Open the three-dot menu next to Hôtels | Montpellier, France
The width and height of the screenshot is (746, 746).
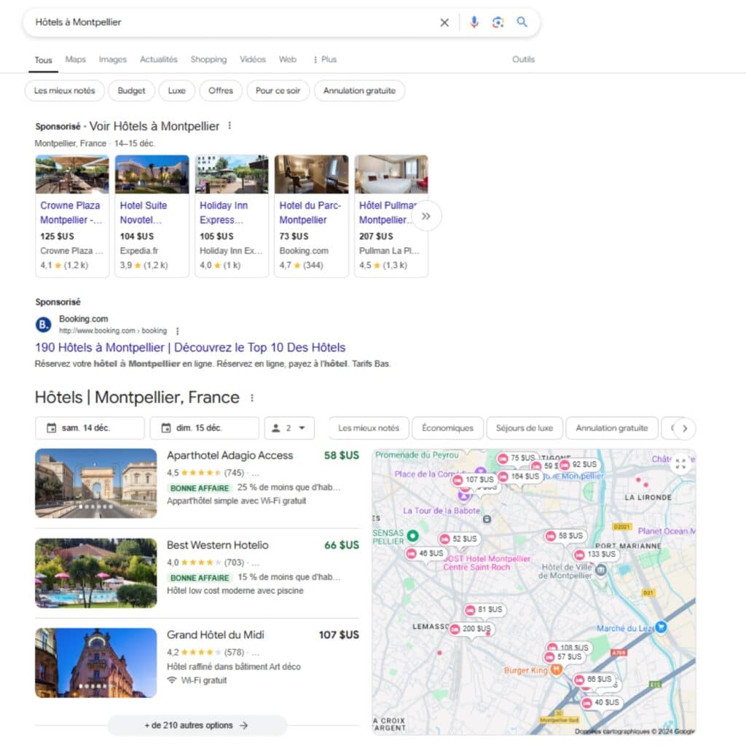(251, 398)
